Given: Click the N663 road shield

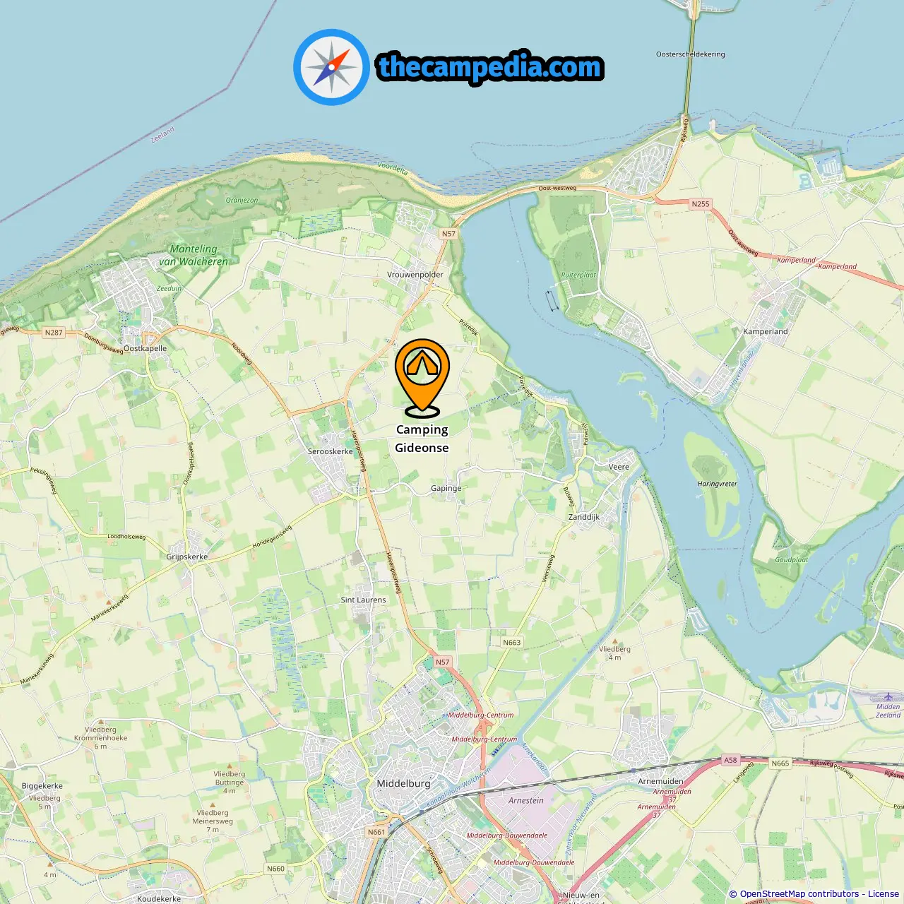Looking at the screenshot, I should [512, 642].
